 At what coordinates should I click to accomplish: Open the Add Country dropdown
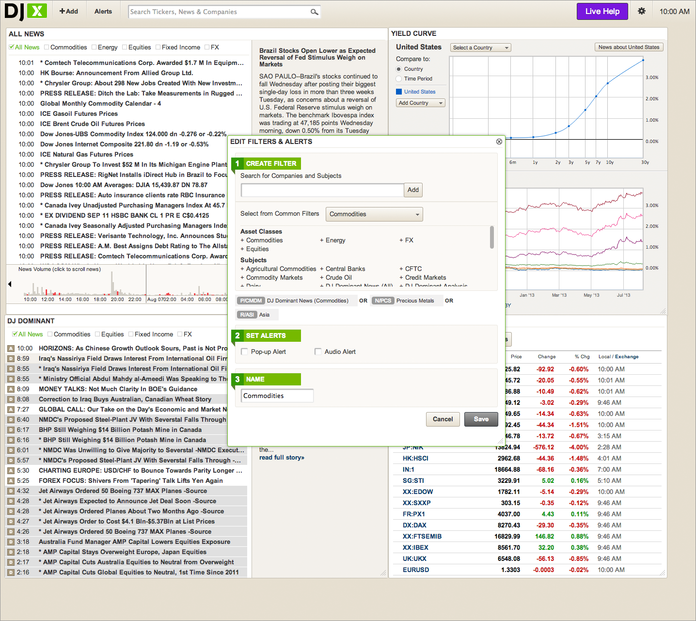click(x=421, y=103)
